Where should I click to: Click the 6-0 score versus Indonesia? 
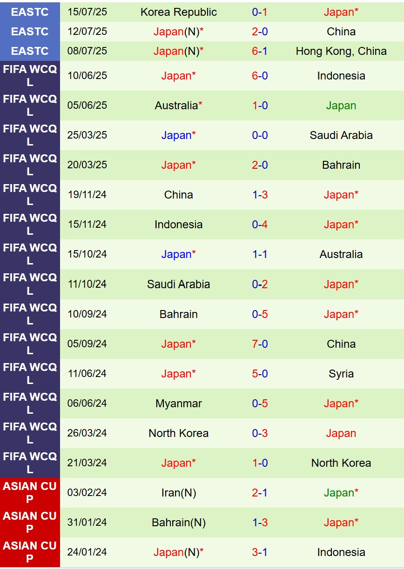pyautogui.click(x=260, y=76)
